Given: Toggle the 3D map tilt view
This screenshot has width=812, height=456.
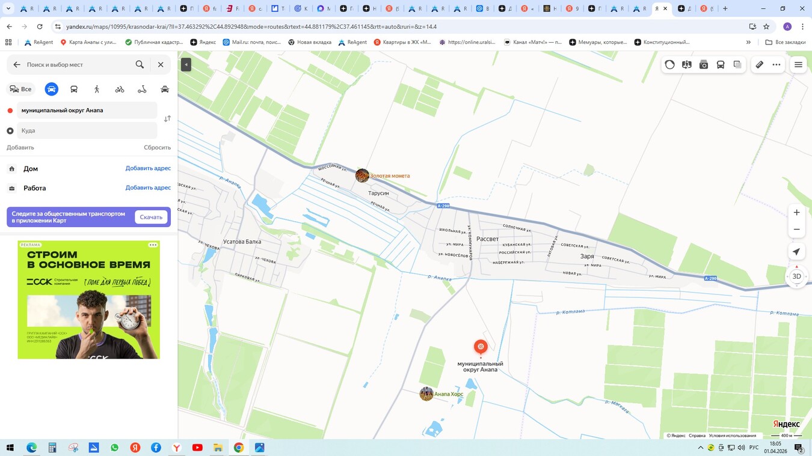Looking at the screenshot, I should [796, 276].
